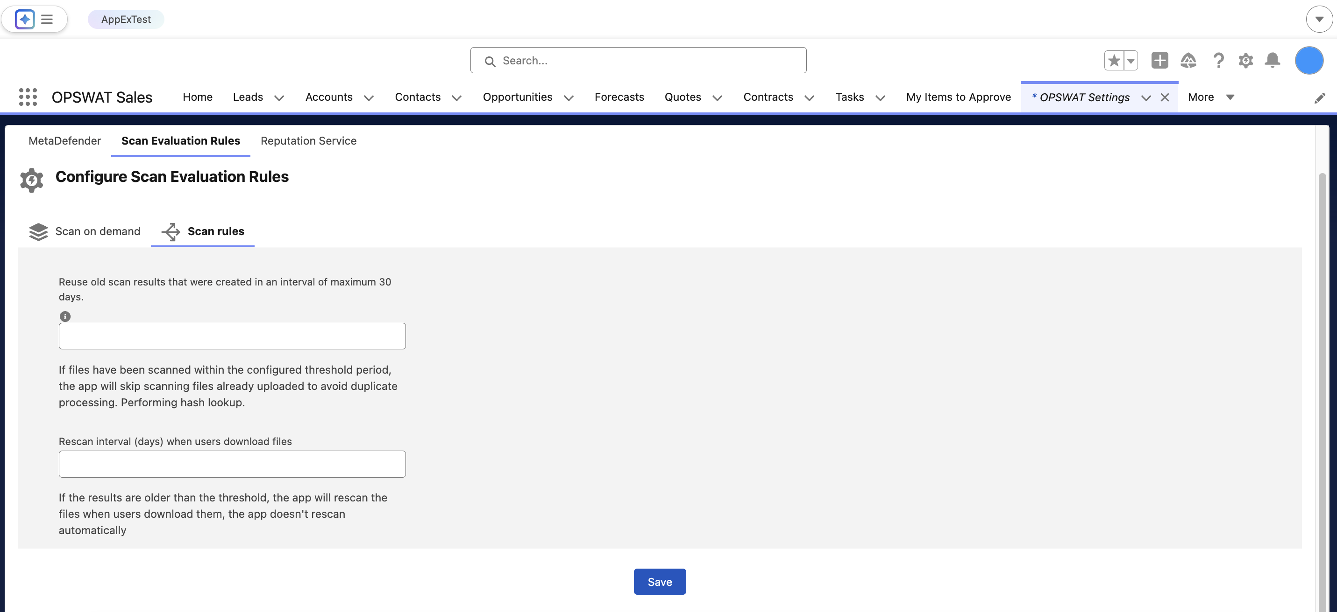Image resolution: width=1337 pixels, height=612 pixels.
Task: Edit navigation with the pencil icon
Action: click(x=1319, y=98)
